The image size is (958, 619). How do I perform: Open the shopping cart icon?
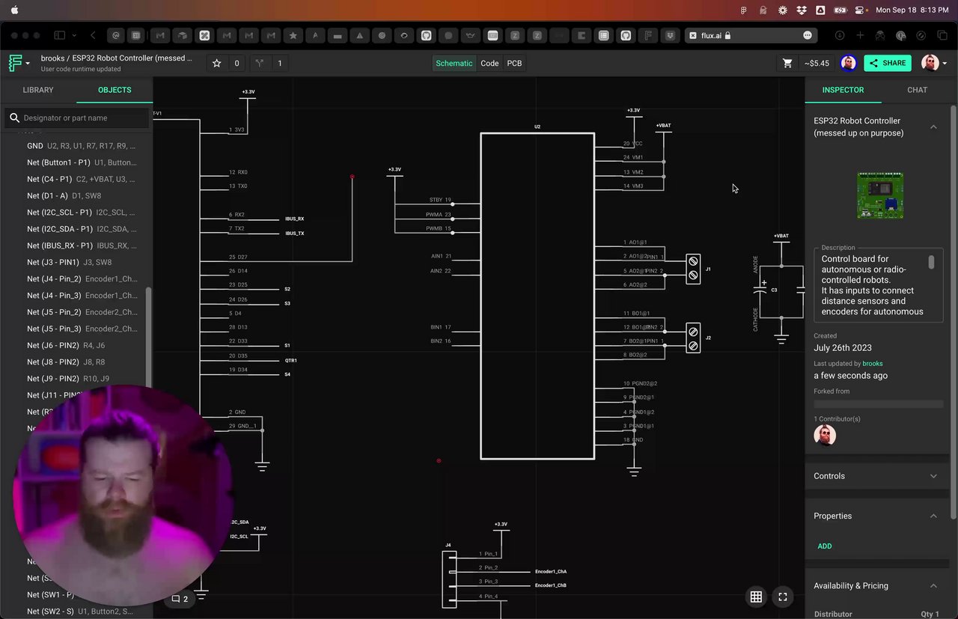click(x=787, y=64)
